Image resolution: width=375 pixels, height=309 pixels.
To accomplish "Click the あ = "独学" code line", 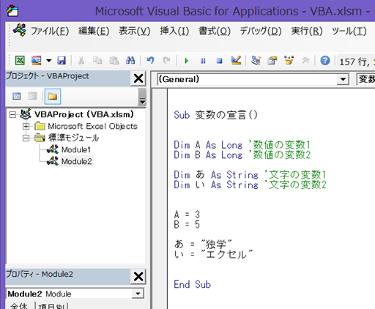I will point(203,244).
